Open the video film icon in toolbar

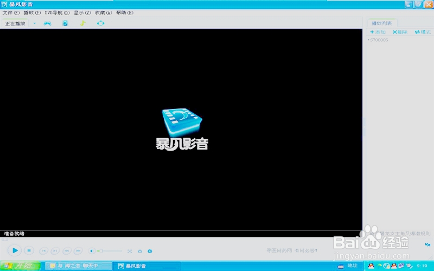pyautogui.click(x=65, y=23)
